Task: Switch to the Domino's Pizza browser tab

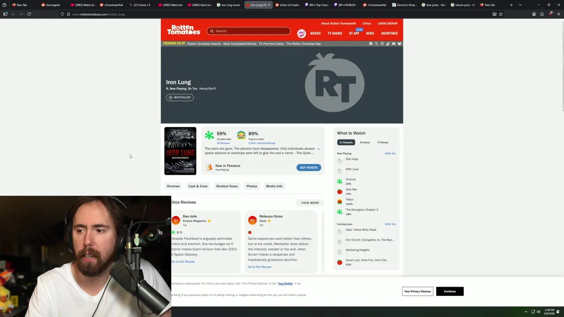Action: click(x=404, y=5)
